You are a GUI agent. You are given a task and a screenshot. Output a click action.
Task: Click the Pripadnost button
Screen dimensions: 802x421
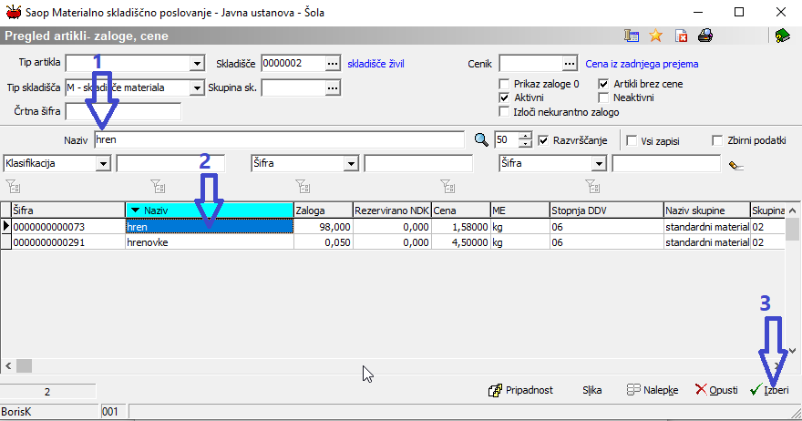[520, 390]
